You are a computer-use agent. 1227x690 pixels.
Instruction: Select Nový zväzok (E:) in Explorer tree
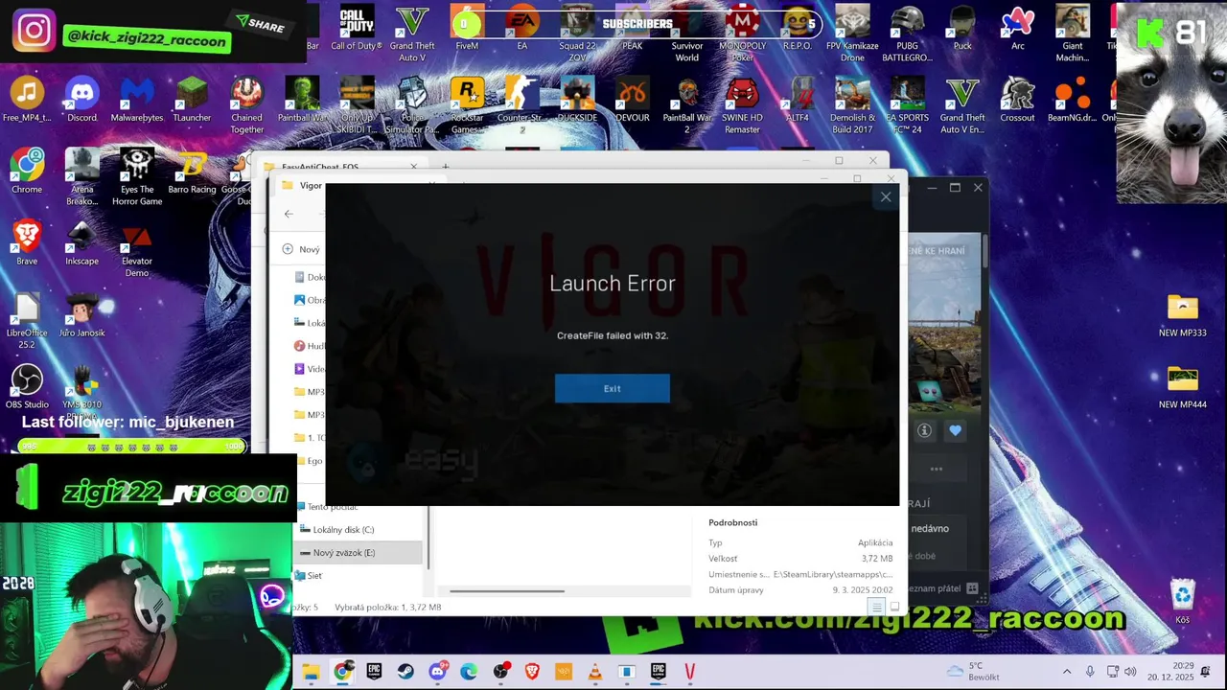[359, 553]
